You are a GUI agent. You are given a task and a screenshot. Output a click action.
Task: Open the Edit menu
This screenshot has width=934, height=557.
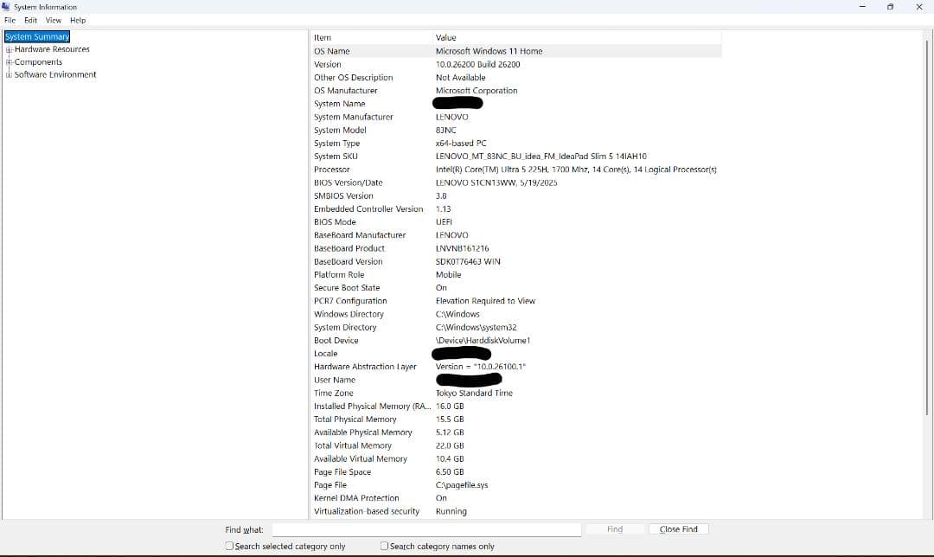coord(30,20)
